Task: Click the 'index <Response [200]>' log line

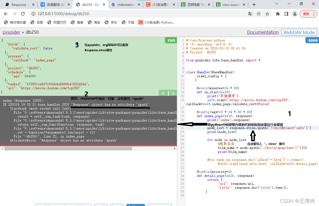Action: 23,101
